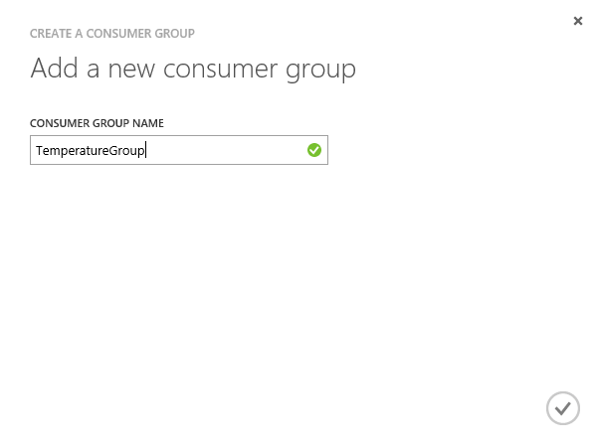Viewport: 597px width, 447px height.
Task: Dismiss the dialog using the X icon
Action: [x=578, y=21]
